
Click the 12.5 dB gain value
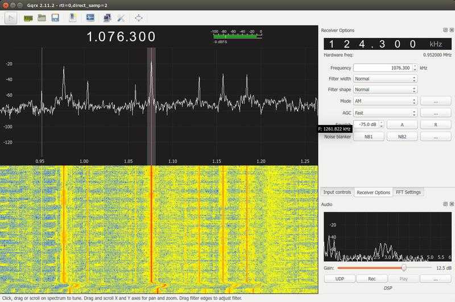[444, 268]
